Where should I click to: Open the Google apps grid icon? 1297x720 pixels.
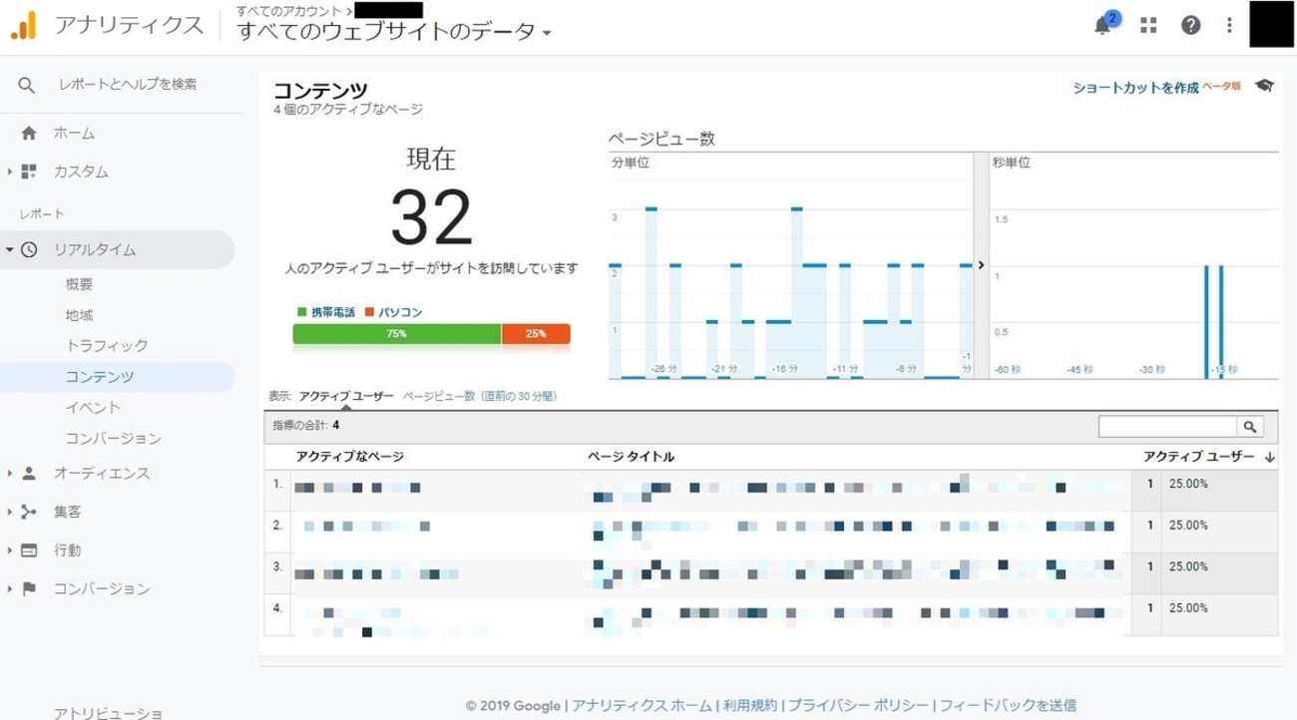pos(1148,26)
